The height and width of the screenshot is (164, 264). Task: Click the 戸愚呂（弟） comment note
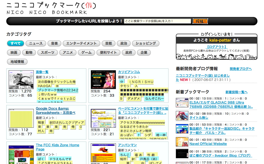tap(149, 159)
